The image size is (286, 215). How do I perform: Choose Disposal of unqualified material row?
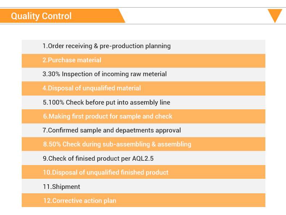click(x=143, y=88)
